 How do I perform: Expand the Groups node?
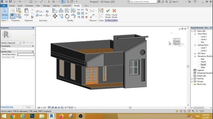[192, 82]
